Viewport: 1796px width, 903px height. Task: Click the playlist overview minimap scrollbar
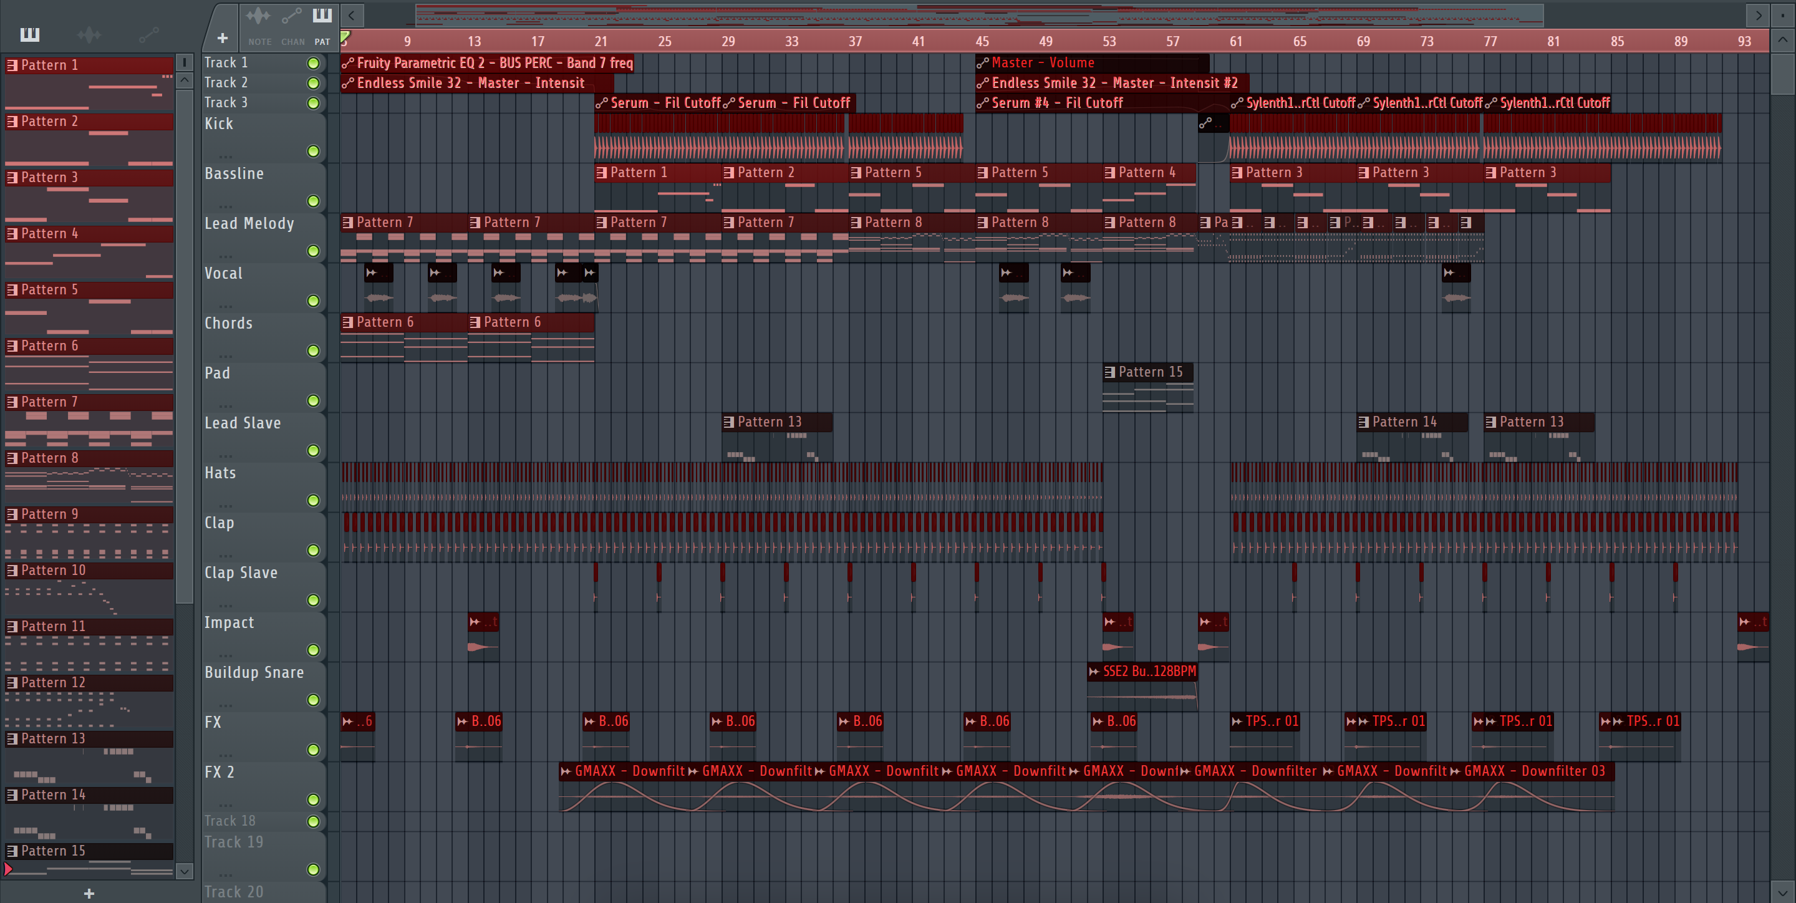tap(979, 14)
